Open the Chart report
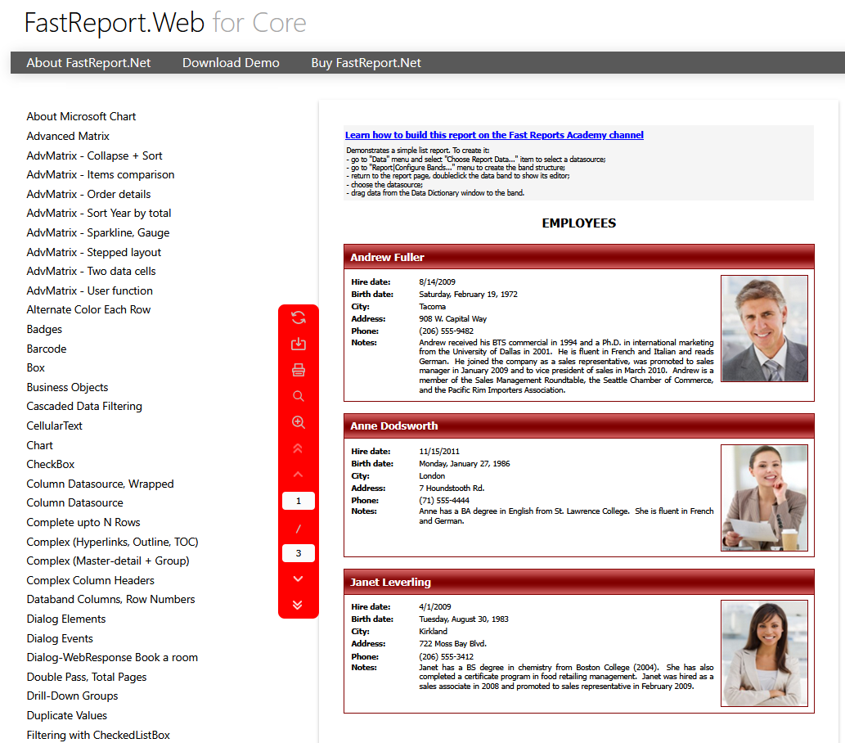The width and height of the screenshot is (845, 743). click(x=40, y=445)
